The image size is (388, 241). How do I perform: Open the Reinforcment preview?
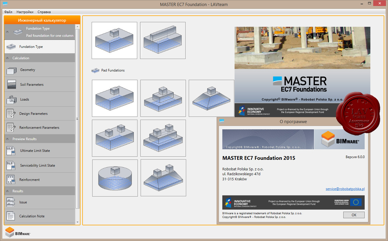(40, 180)
